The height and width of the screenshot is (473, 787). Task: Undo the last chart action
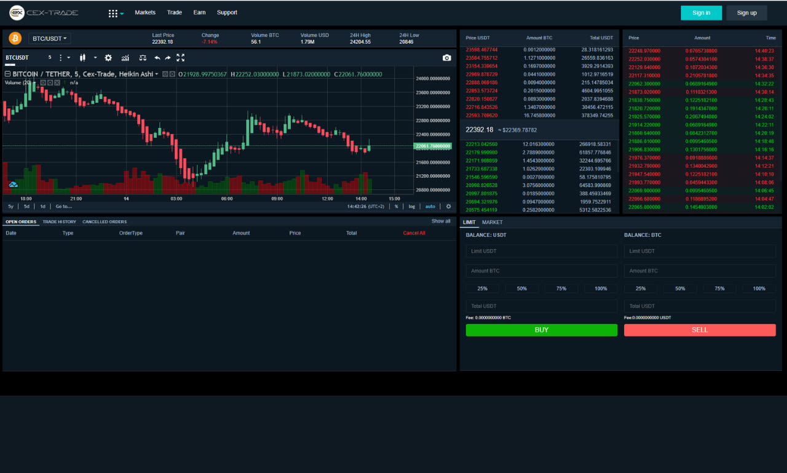[x=157, y=58]
